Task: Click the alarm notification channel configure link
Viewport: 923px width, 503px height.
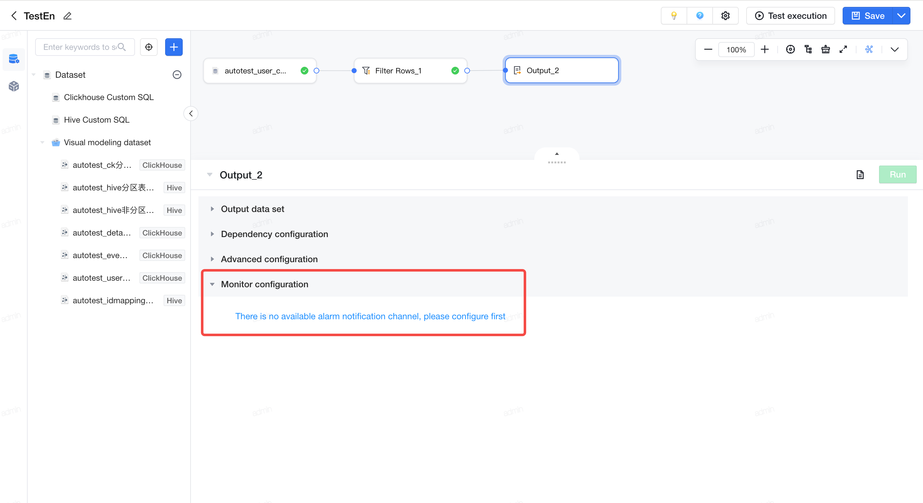Action: (370, 316)
